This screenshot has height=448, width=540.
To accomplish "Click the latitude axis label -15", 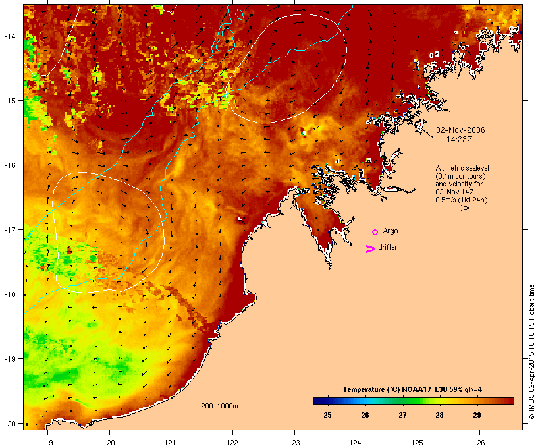I will click(x=10, y=101).
